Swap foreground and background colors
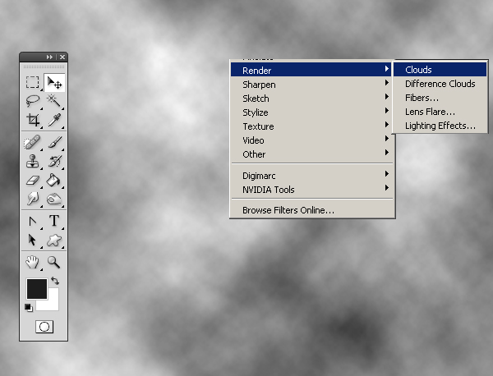This screenshot has height=376, width=493. tap(55, 281)
